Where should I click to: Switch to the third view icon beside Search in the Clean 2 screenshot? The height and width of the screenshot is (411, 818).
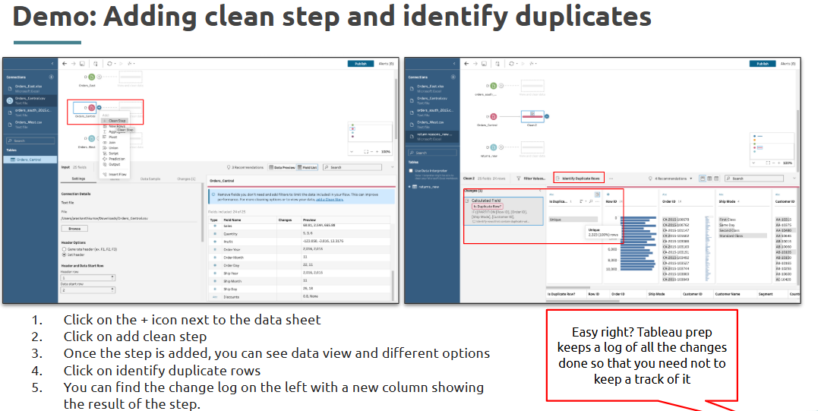click(717, 179)
